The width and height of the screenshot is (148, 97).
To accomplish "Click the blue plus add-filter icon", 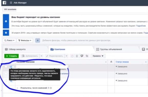I will (x=38, y=40).
